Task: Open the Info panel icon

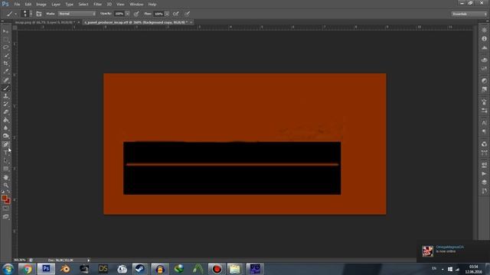Action: tap(484, 39)
